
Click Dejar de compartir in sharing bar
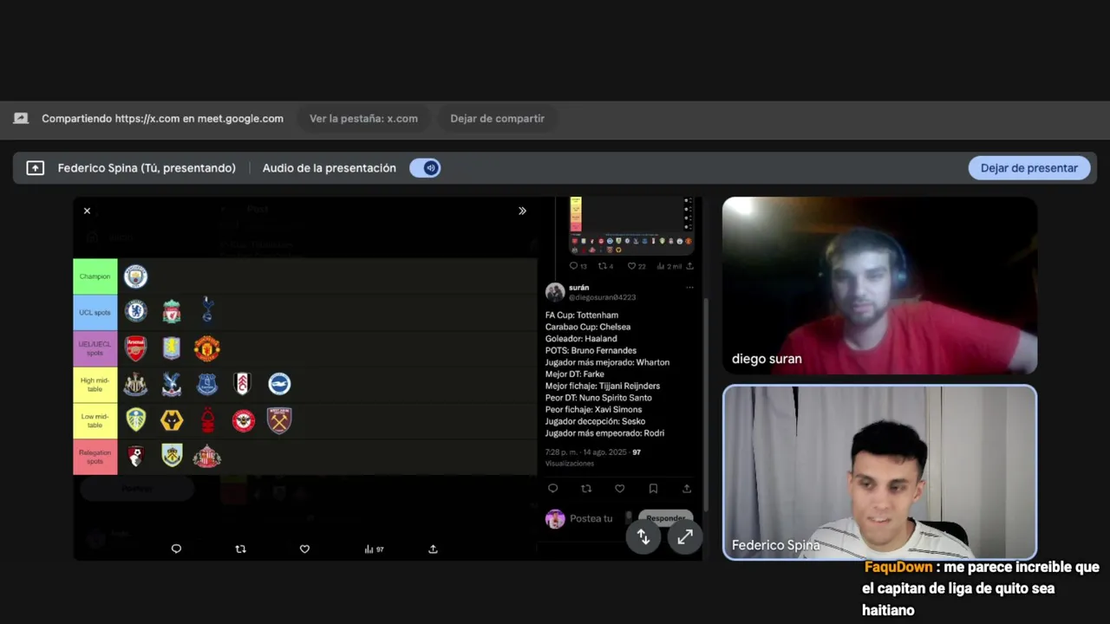(497, 119)
